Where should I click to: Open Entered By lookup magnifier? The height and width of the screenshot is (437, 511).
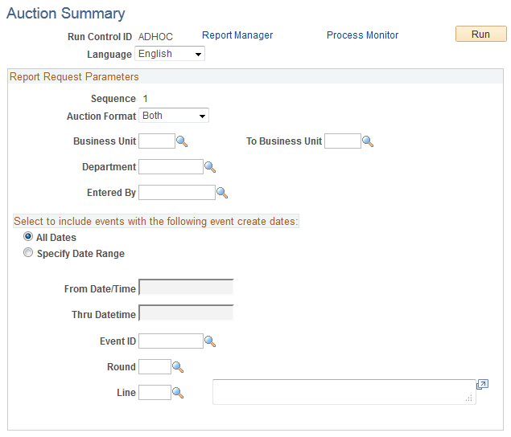[222, 193]
